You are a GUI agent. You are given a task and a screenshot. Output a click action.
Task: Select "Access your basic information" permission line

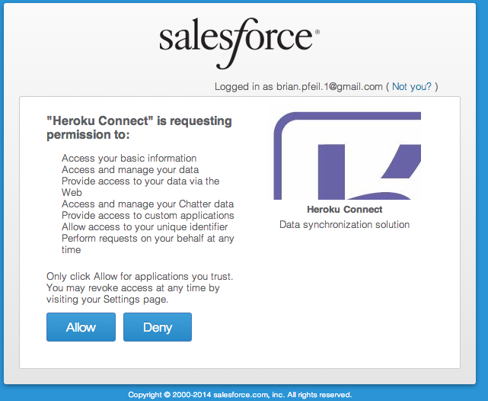click(x=129, y=159)
